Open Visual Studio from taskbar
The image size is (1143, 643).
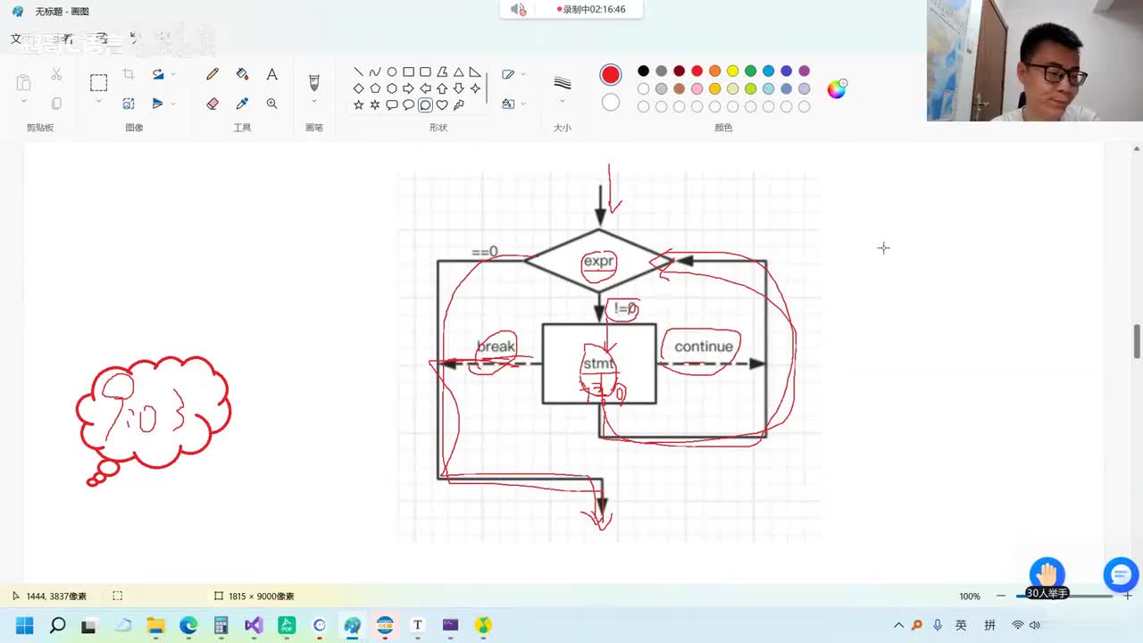click(x=254, y=625)
